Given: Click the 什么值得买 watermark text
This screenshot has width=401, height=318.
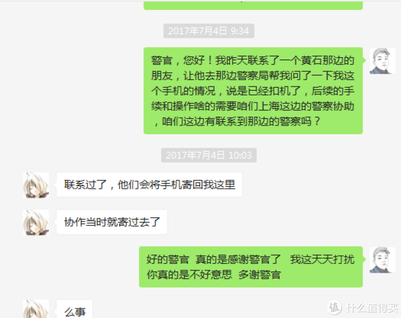Looking at the screenshot, I should (372, 308).
